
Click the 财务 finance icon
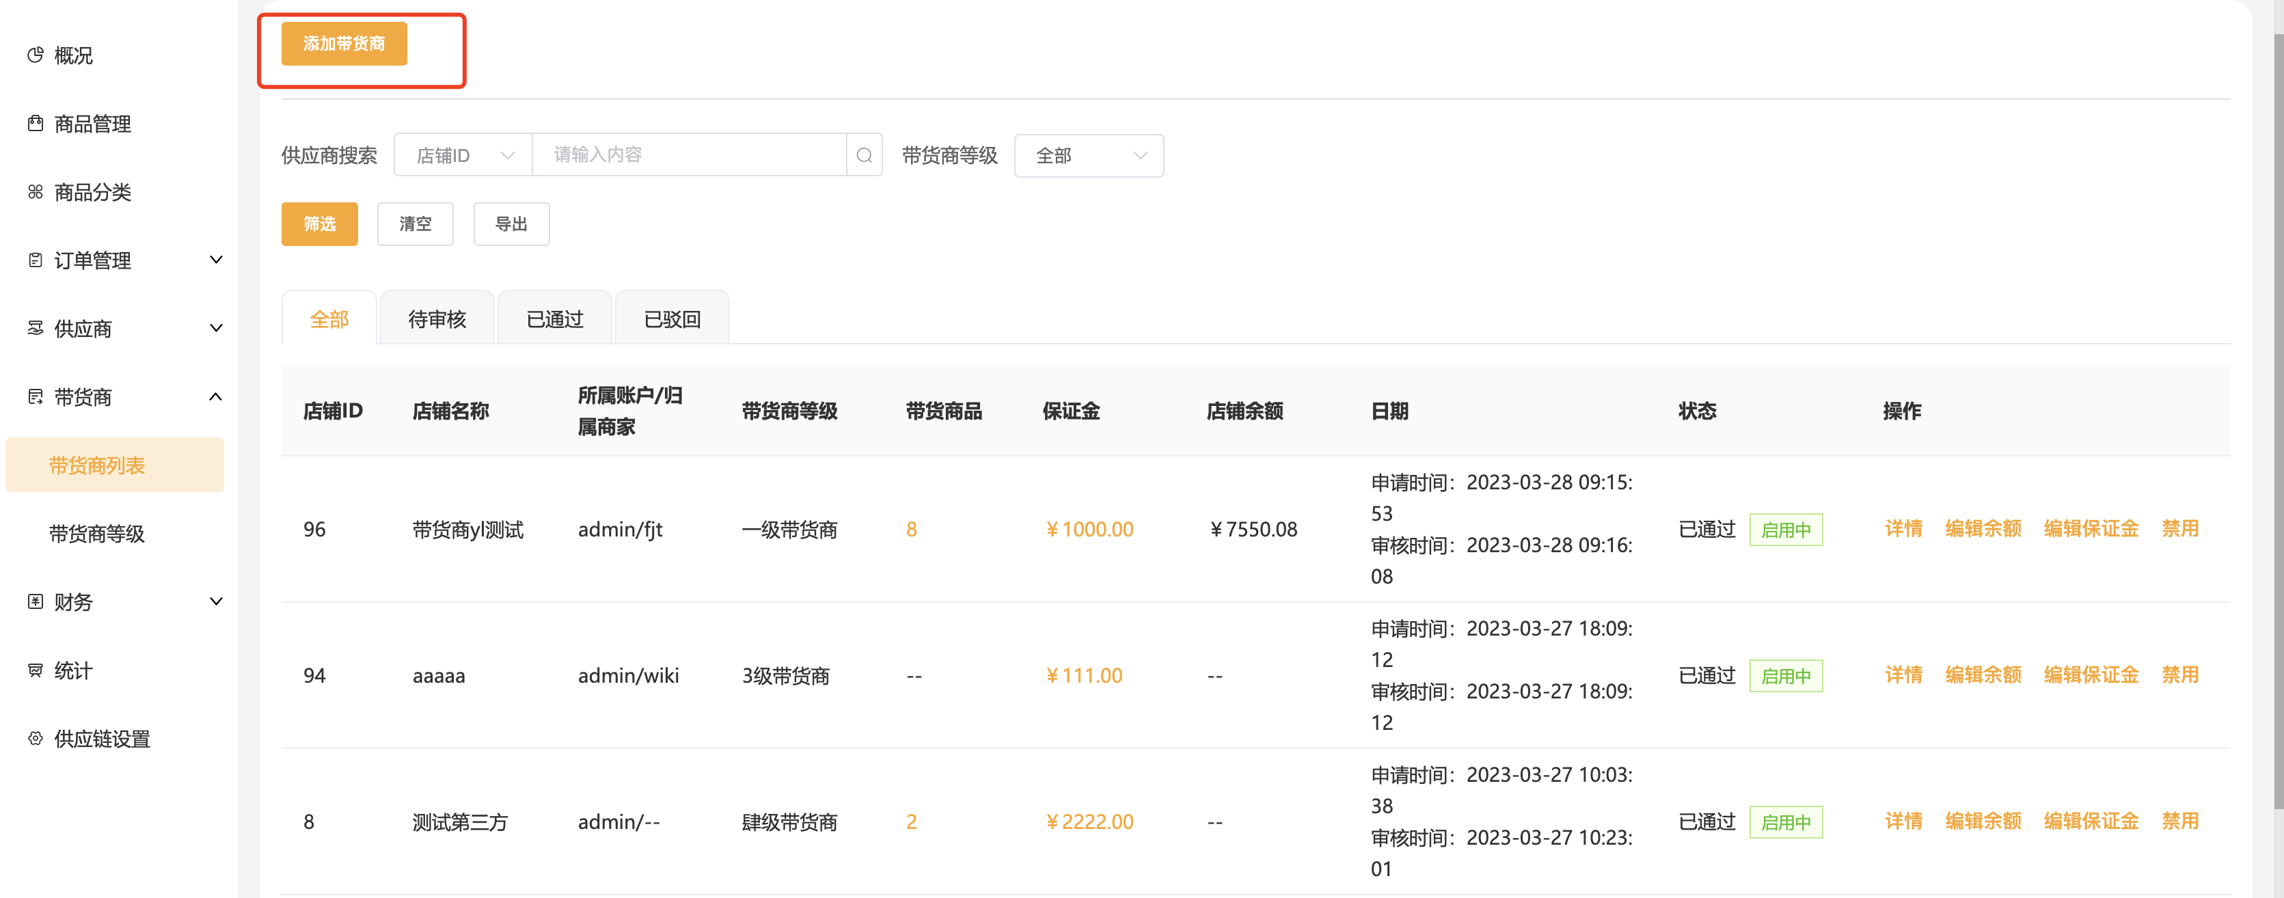pos(36,601)
